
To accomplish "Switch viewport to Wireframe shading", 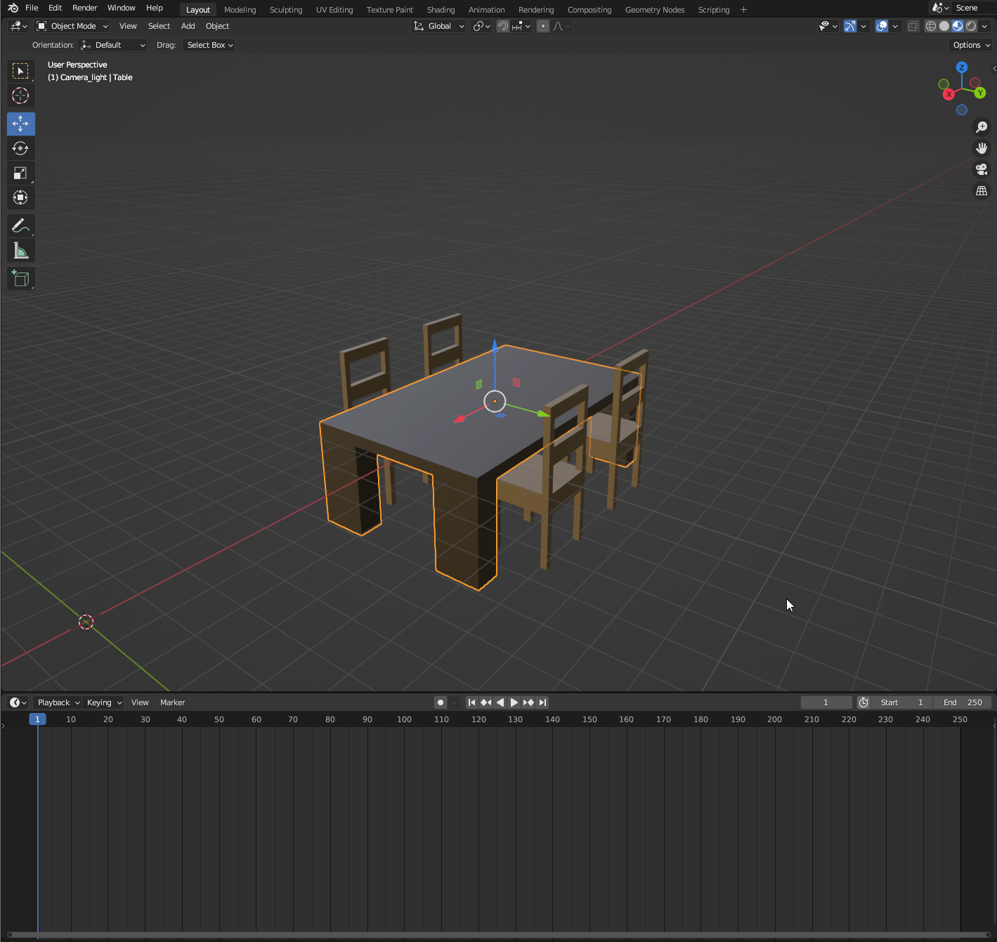I will pos(930,26).
